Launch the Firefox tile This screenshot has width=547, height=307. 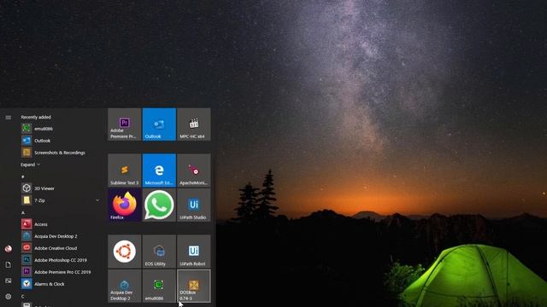[x=125, y=205]
